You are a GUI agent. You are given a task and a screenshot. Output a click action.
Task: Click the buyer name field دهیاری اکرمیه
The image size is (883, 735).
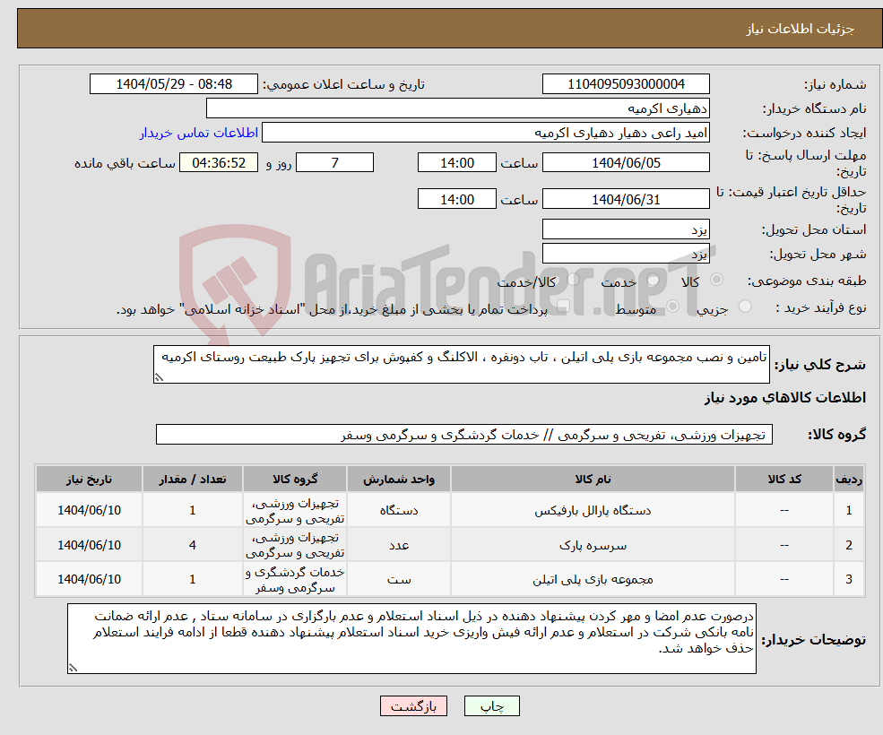pos(457,108)
